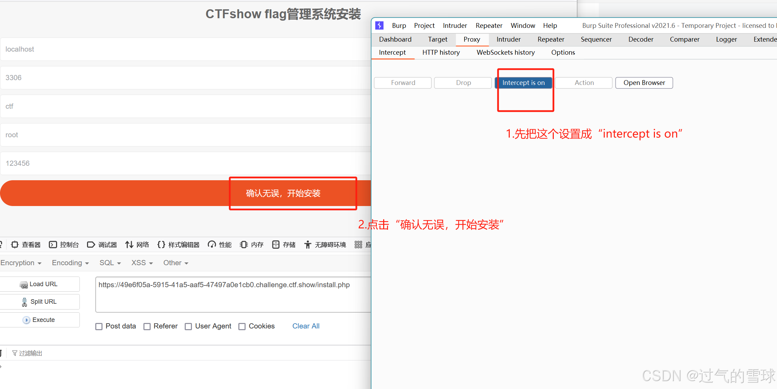Click the Open Browser button in Burp
The height and width of the screenshot is (389, 777).
(644, 83)
